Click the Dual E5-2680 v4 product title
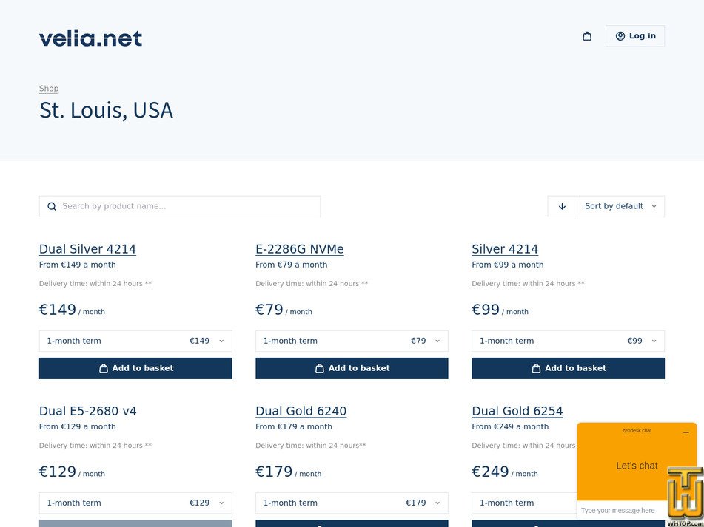Screen dimensions: 704x527 [x=87, y=412]
